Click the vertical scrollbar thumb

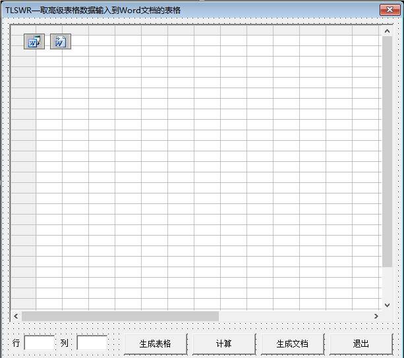click(387, 151)
